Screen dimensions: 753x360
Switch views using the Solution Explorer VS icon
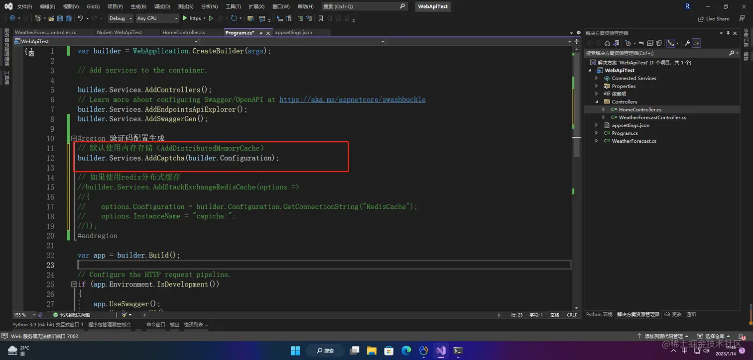coord(616,43)
